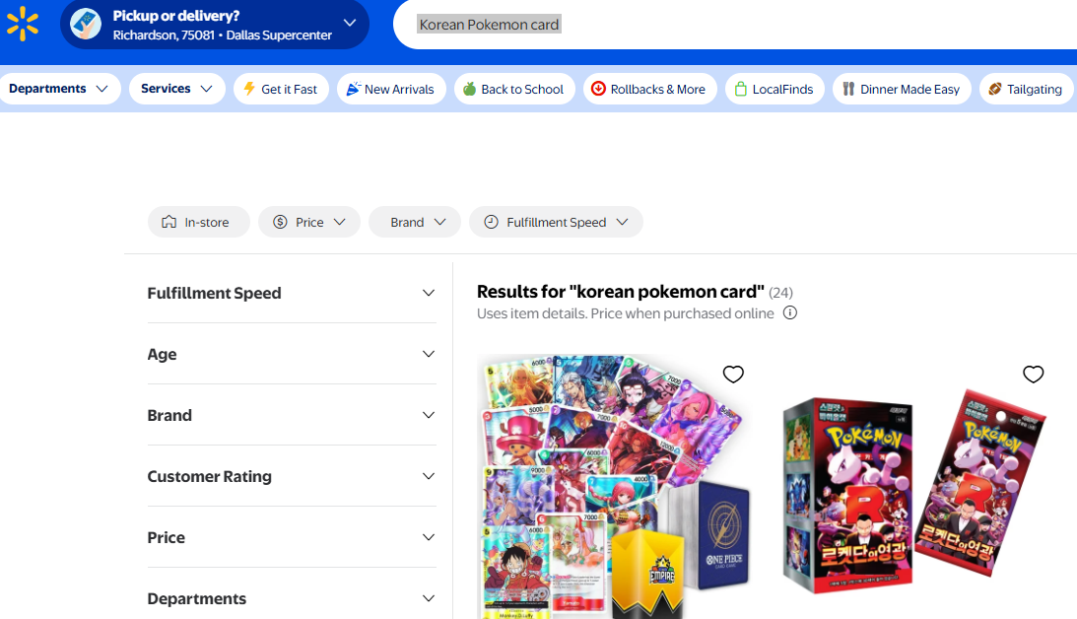Click the Departments menu chevron
This screenshot has width=1077, height=619.
(102, 89)
